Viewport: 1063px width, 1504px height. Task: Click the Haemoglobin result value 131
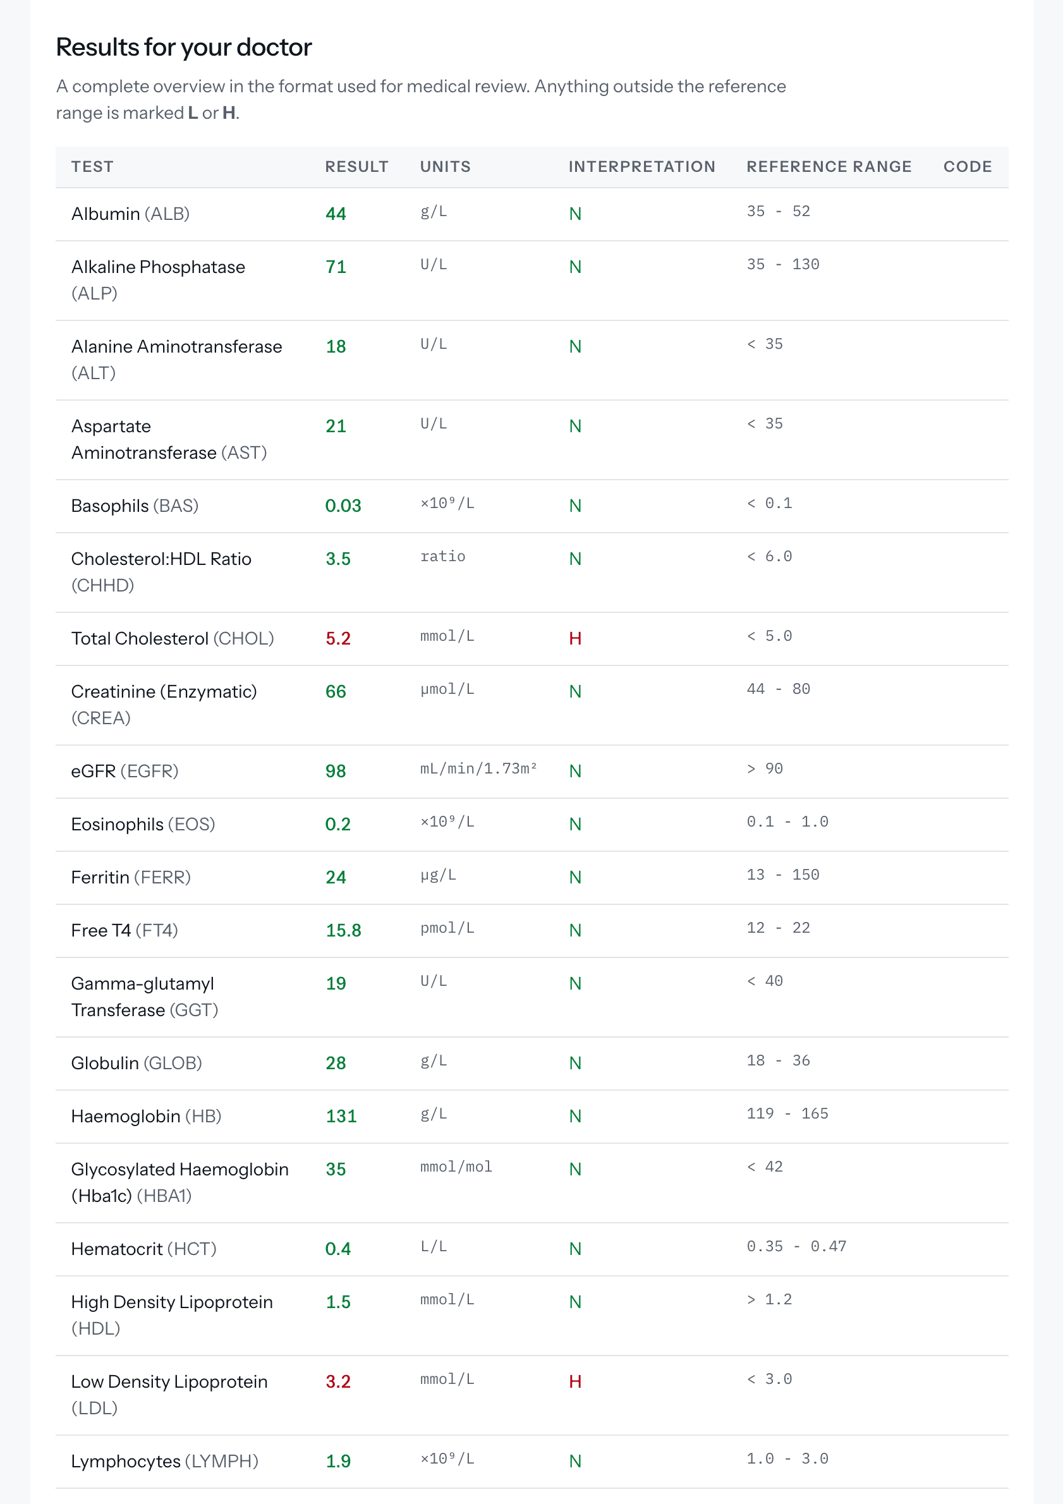[341, 1115]
